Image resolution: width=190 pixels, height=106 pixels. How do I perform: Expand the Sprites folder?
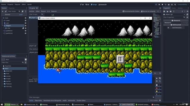pos(3,81)
